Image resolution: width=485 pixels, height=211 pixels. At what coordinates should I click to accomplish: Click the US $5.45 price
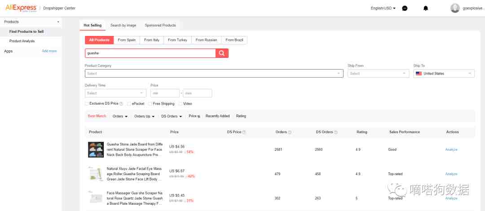[177, 195]
